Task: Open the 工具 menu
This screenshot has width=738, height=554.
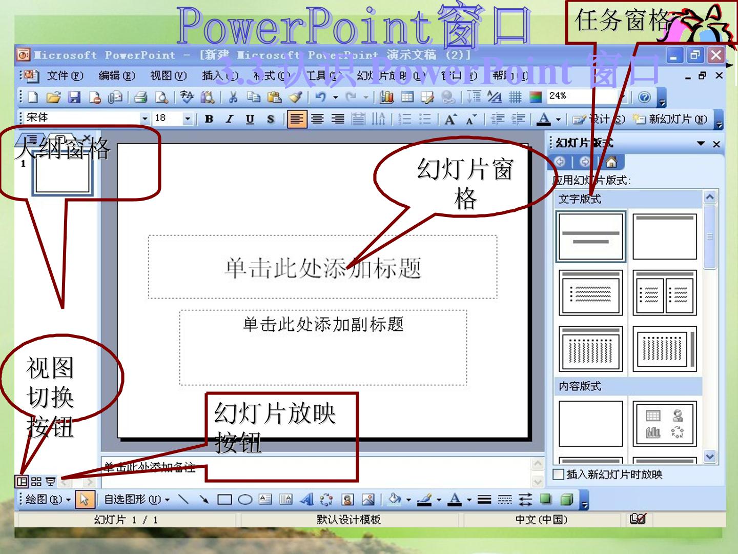Action: point(323,76)
